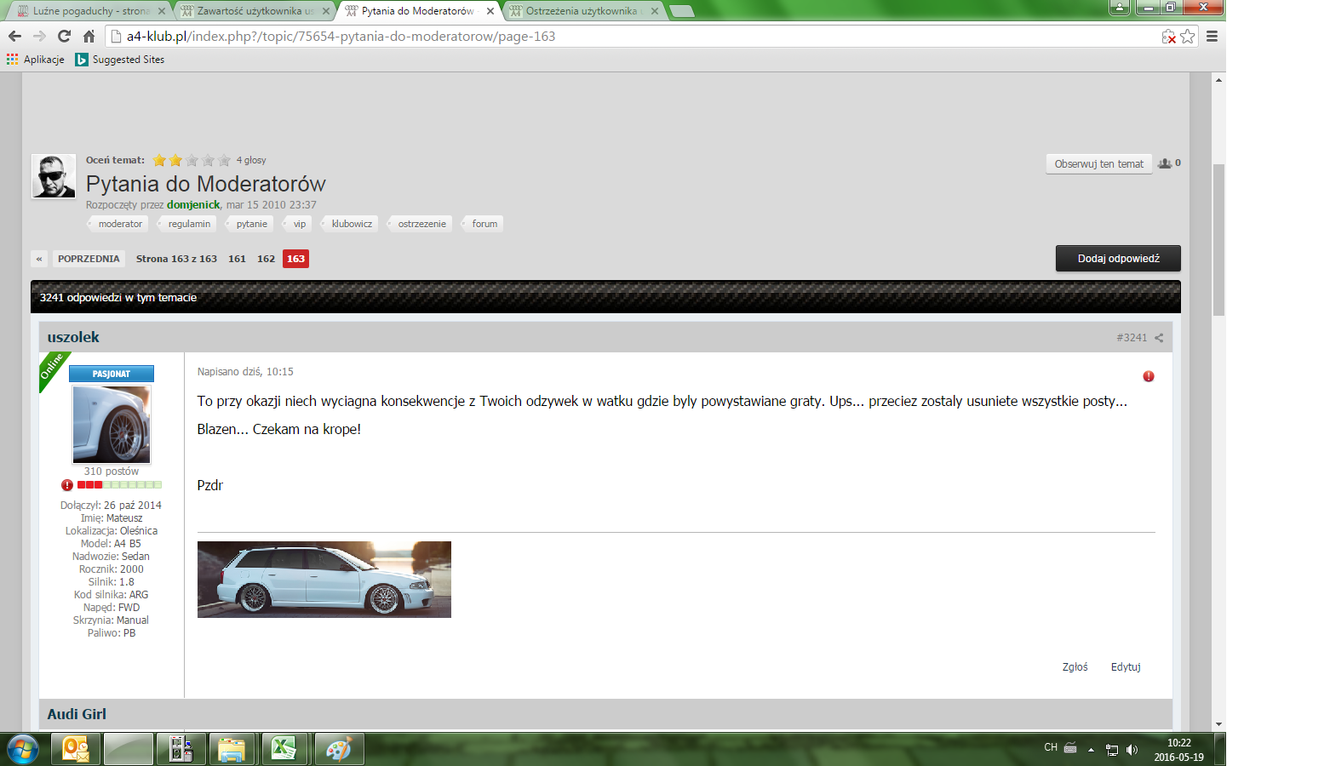Go to browser home page icon
Image resolution: width=1330 pixels, height=766 pixels.
[x=89, y=36]
